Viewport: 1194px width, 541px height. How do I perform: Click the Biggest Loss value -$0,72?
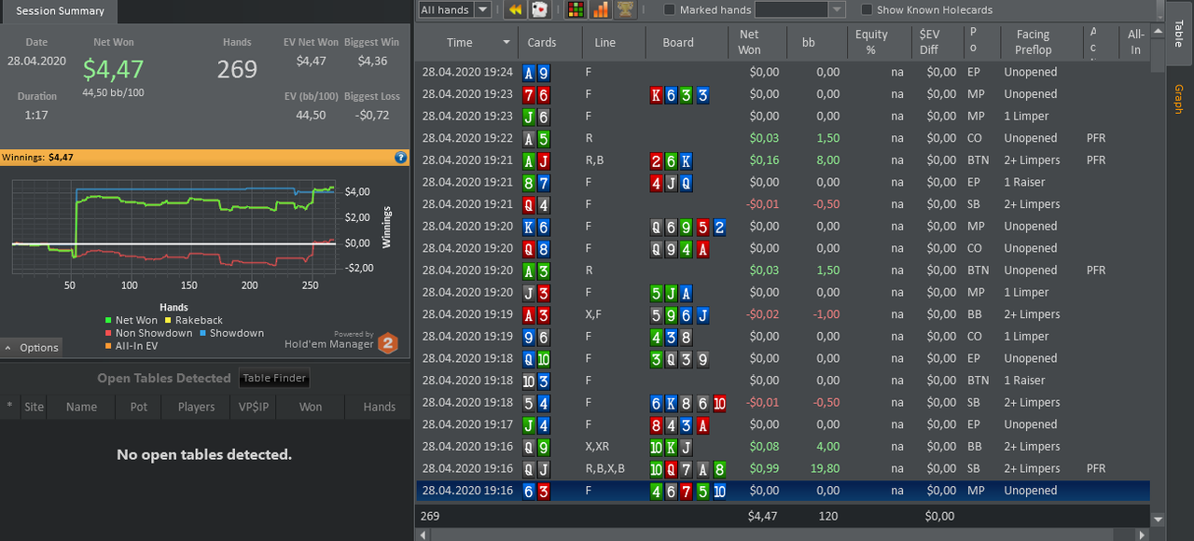[373, 115]
